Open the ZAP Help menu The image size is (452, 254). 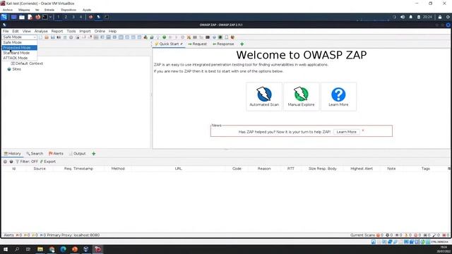click(112, 31)
